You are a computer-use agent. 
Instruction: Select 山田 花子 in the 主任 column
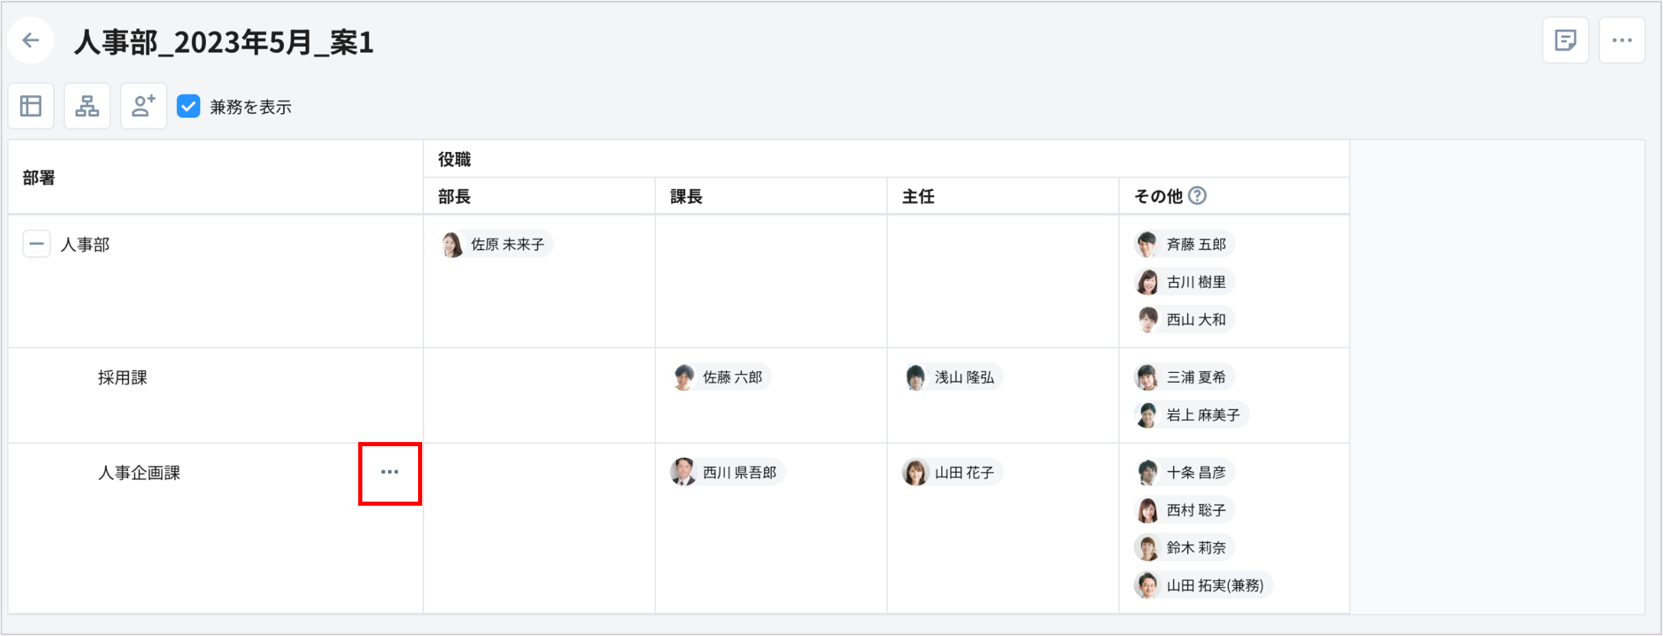(953, 473)
